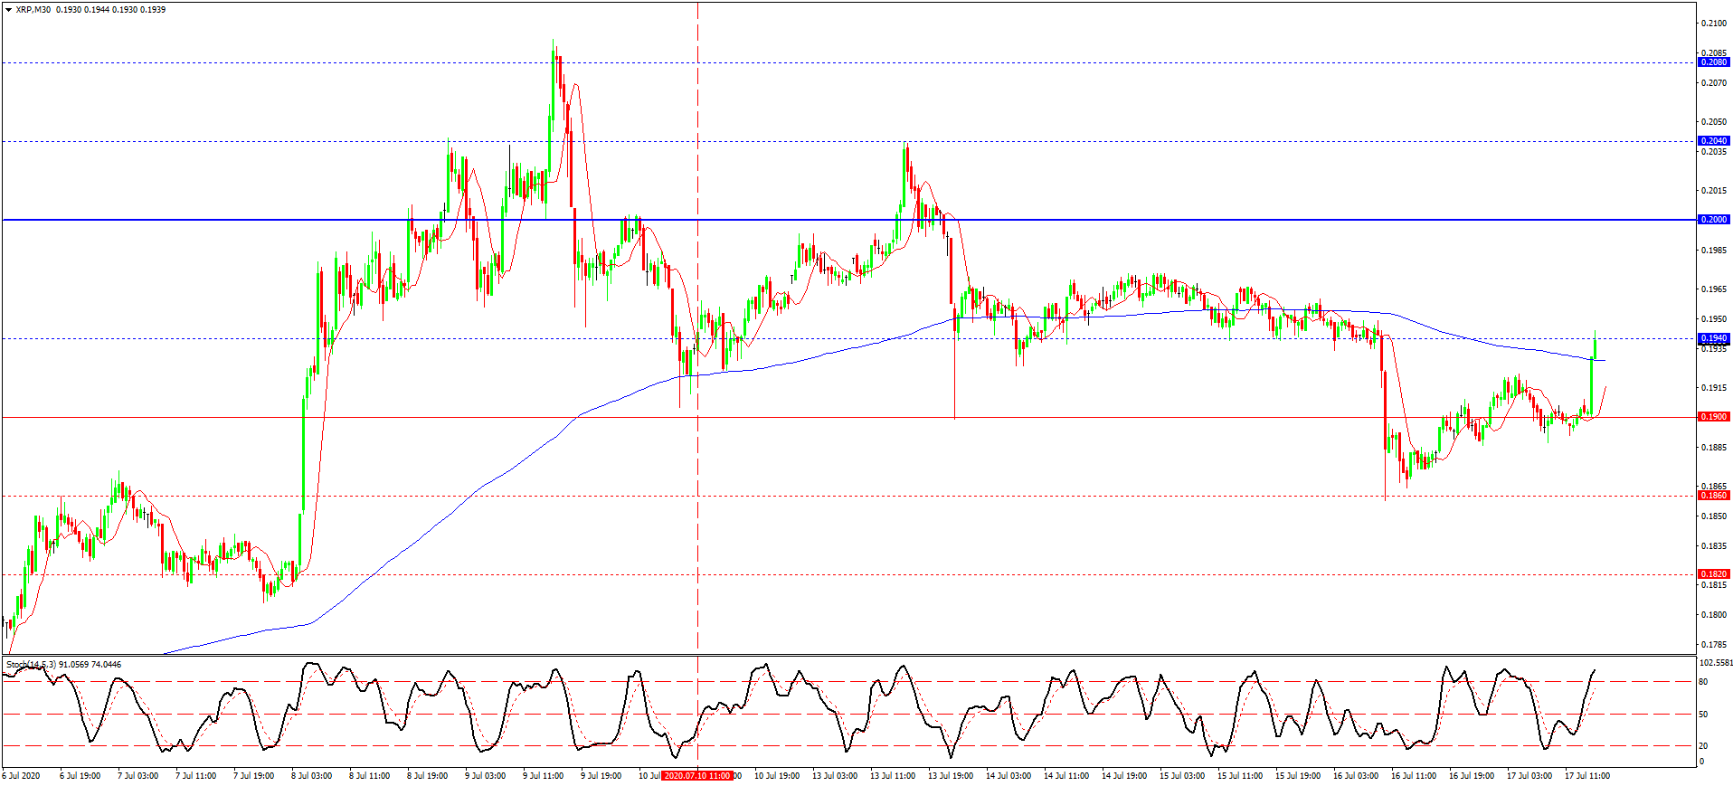Click the 17 Jul 11:00 time label
This screenshot has height=786, width=1733.
coord(1587,776)
